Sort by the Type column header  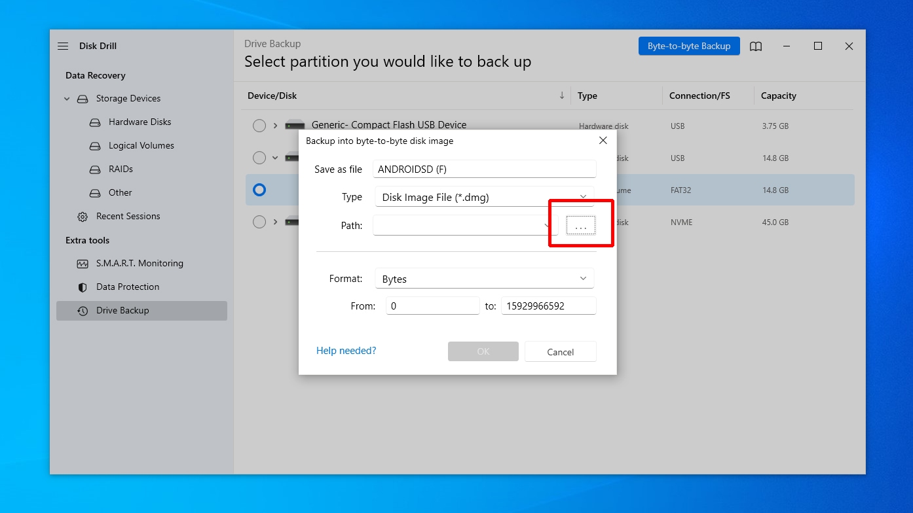(x=587, y=96)
